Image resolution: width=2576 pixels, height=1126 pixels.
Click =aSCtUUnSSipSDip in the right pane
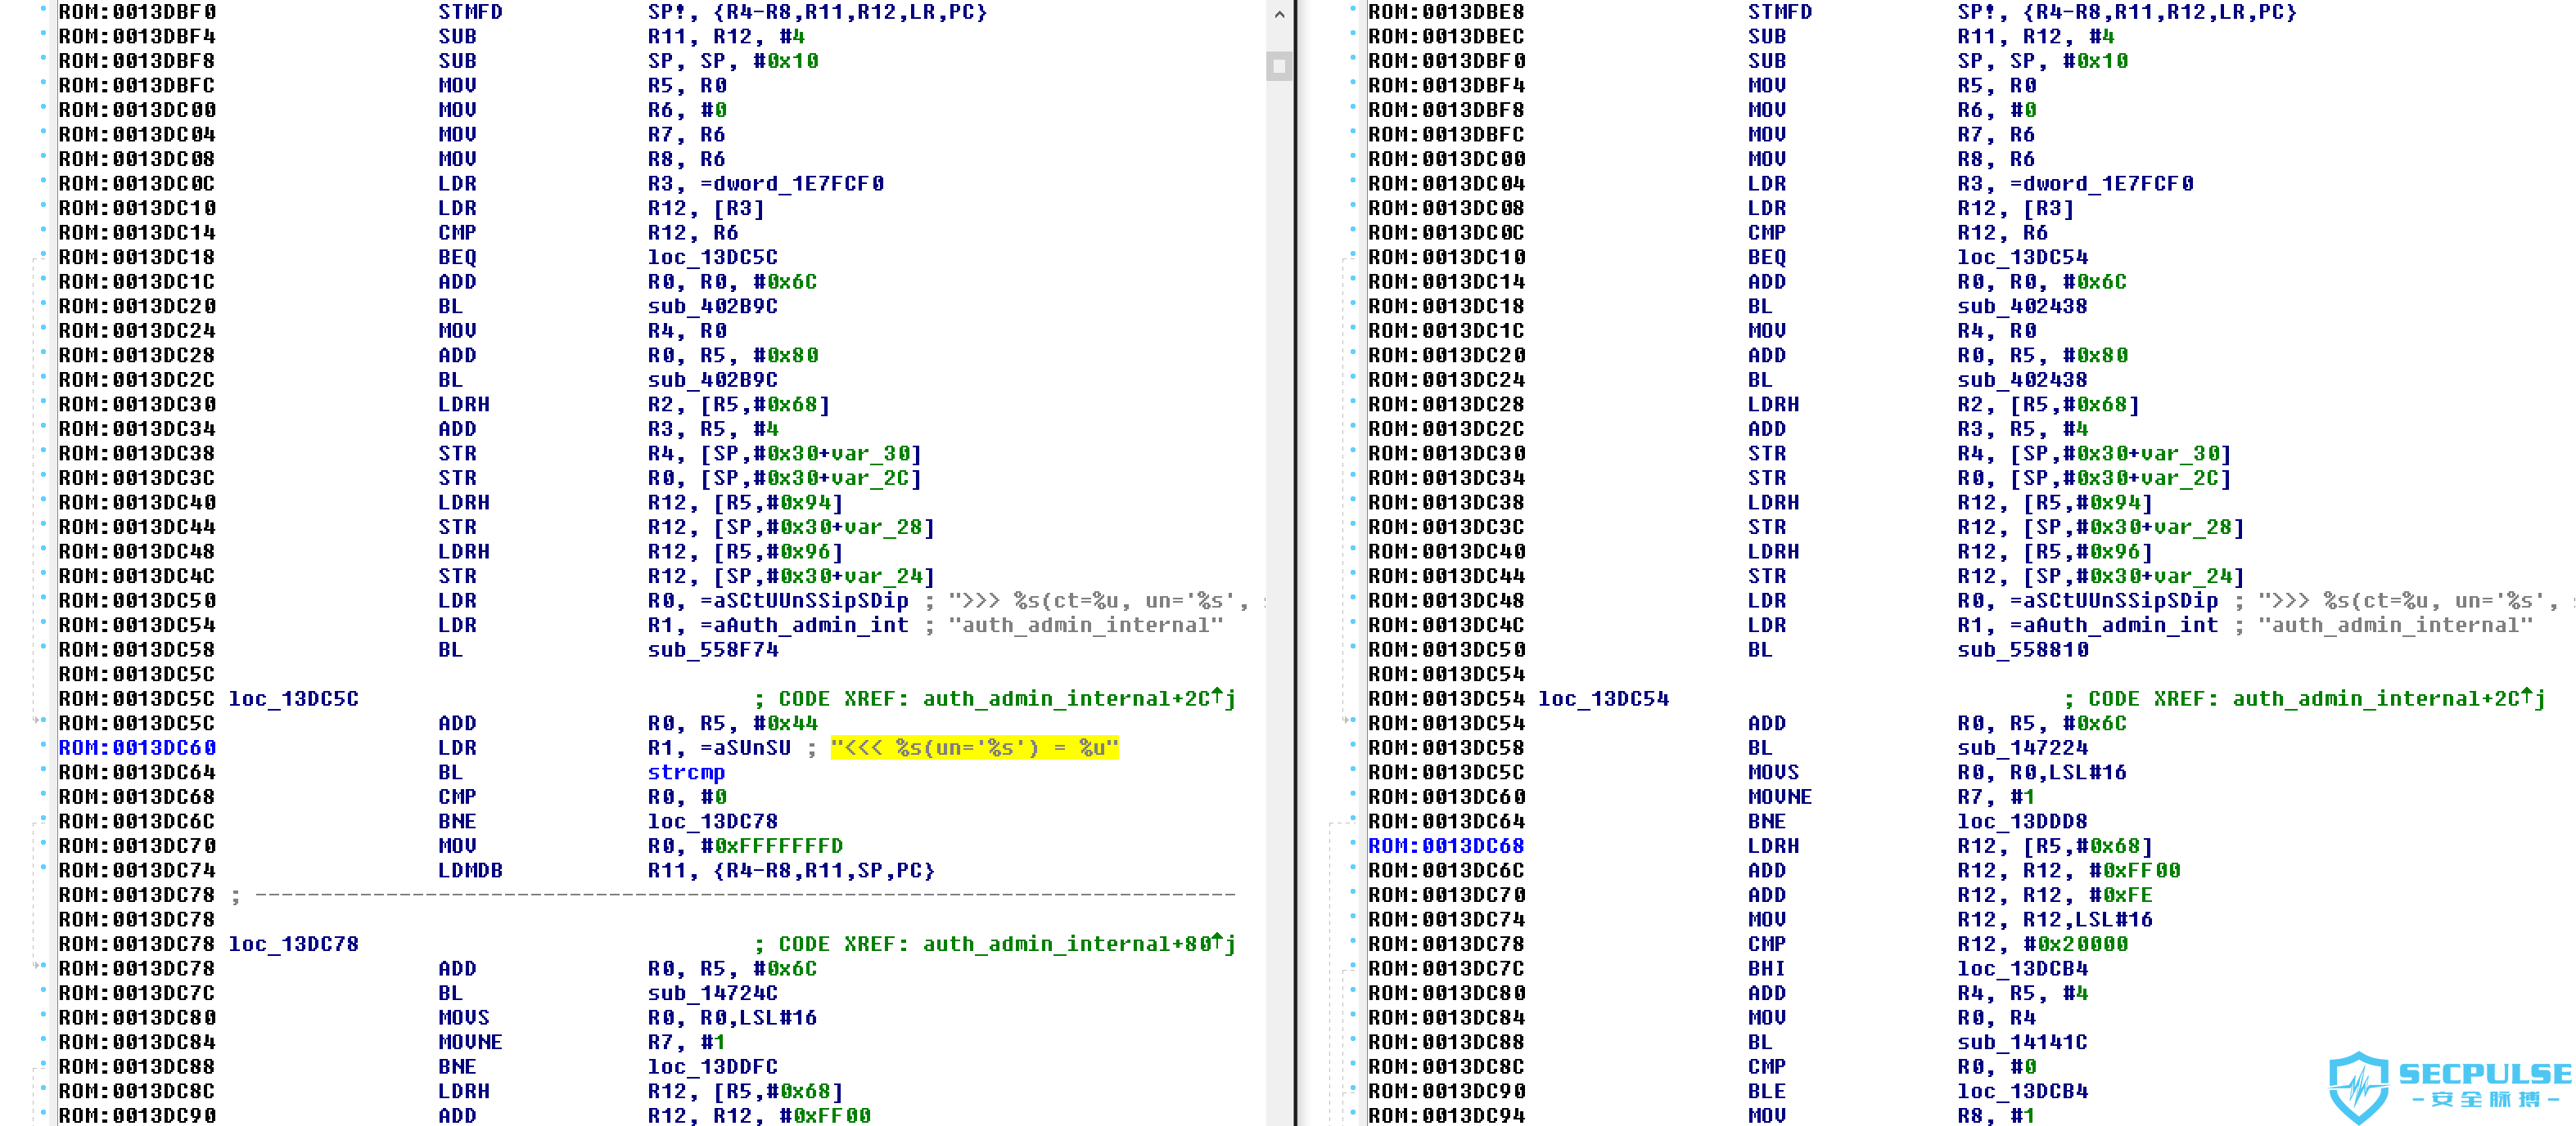[x=2114, y=600]
